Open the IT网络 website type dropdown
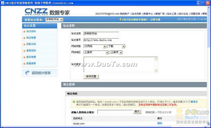211x128 pixels. (x=95, y=46)
